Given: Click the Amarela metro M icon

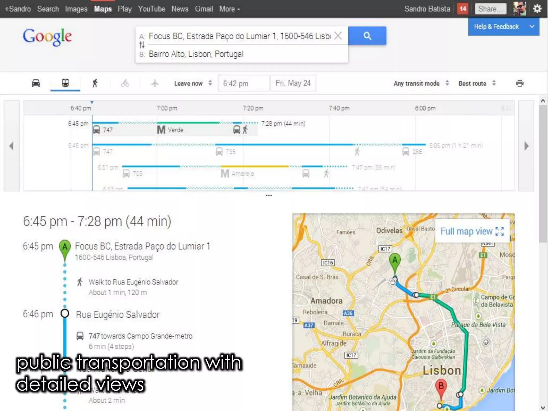Looking at the screenshot, I should tap(225, 174).
